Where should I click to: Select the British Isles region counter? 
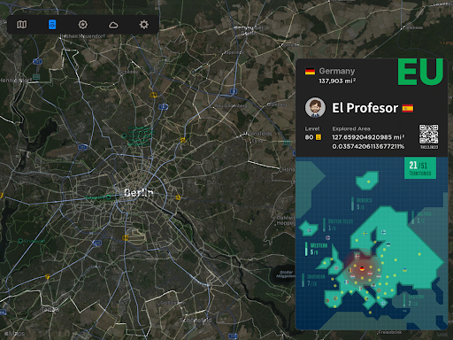pyautogui.click(x=338, y=225)
